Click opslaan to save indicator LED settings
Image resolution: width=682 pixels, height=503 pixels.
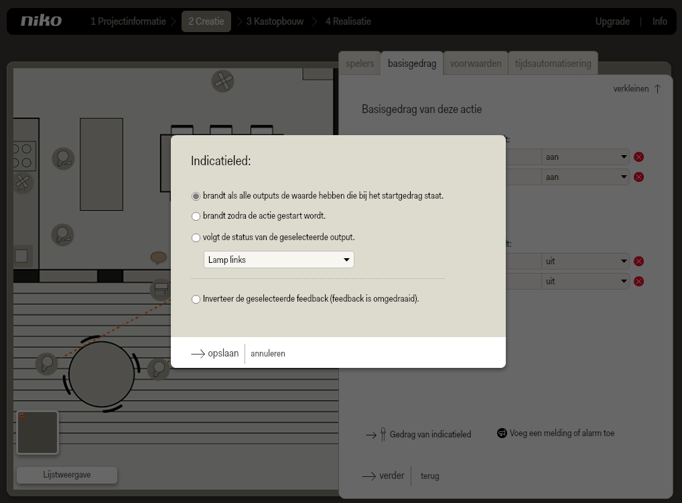[x=215, y=353]
